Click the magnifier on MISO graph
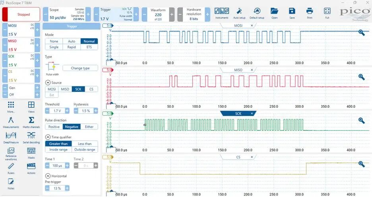 361,77
